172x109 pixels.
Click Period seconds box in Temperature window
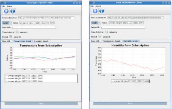pyautogui.click(x=11, y=37)
